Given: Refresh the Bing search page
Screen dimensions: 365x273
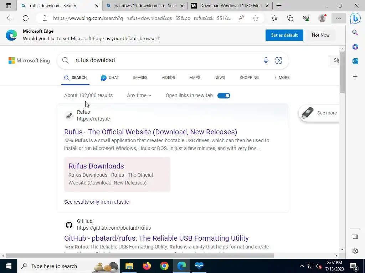Looking at the screenshot, I should click(x=26, y=18).
